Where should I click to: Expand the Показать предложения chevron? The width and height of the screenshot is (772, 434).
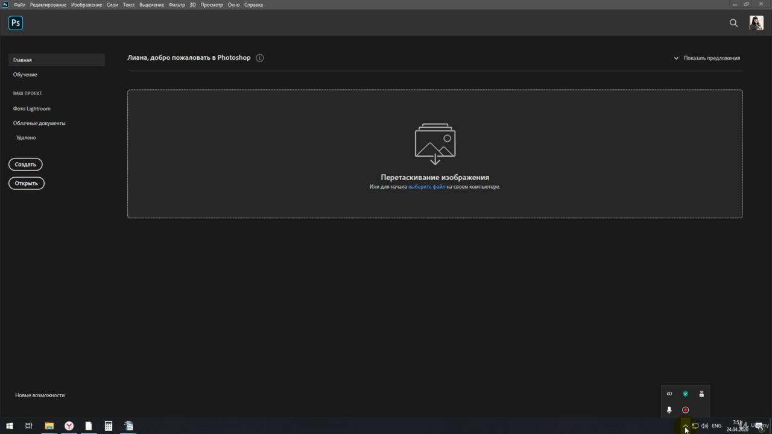click(x=676, y=58)
